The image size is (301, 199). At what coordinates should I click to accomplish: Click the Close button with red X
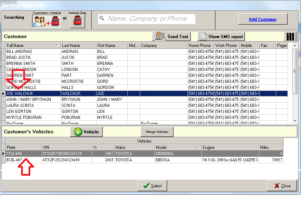(282, 186)
